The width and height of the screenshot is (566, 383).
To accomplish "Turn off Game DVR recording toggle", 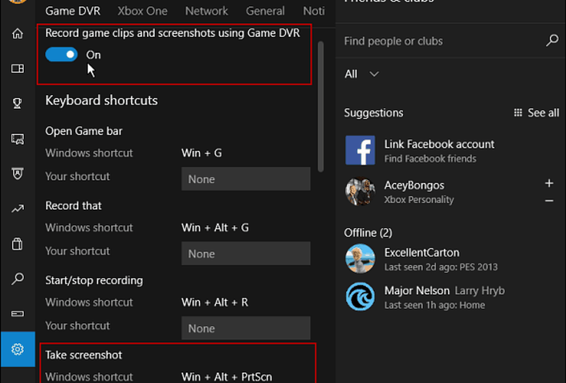I will pyautogui.click(x=61, y=54).
